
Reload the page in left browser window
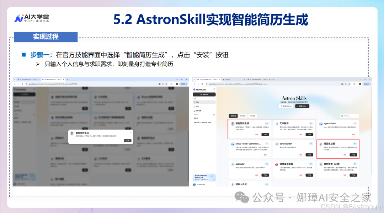(x=22, y=84)
